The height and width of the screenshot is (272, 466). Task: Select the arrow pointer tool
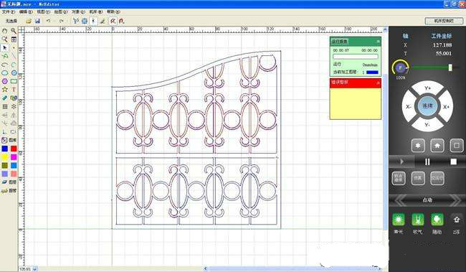click(x=5, y=47)
